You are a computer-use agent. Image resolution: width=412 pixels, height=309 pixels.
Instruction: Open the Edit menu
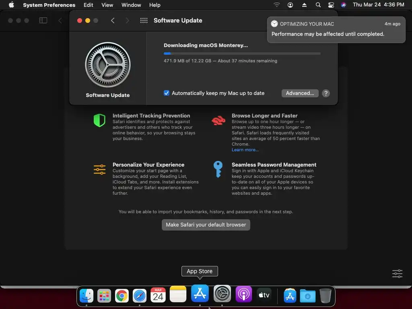88,5
